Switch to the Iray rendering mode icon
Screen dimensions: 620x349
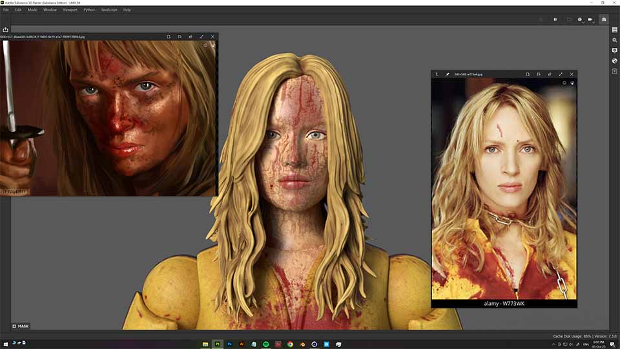604,19
